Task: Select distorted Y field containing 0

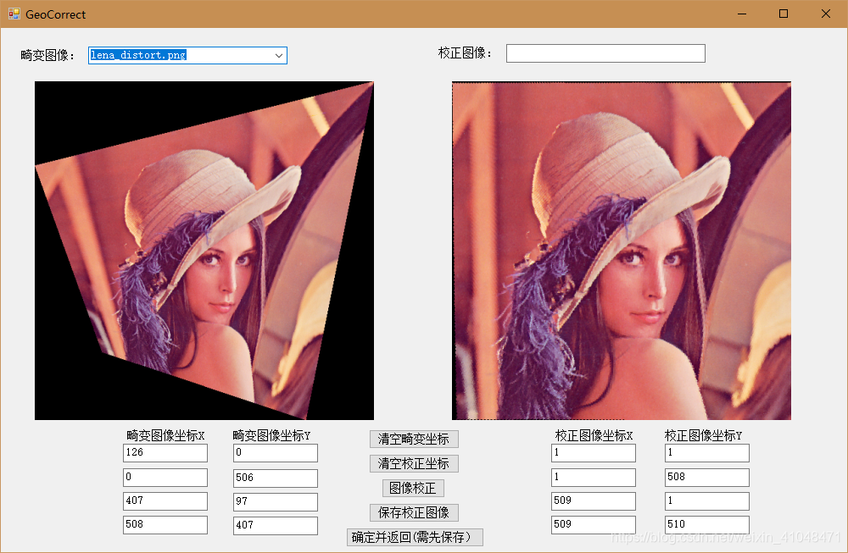Action: [x=276, y=452]
